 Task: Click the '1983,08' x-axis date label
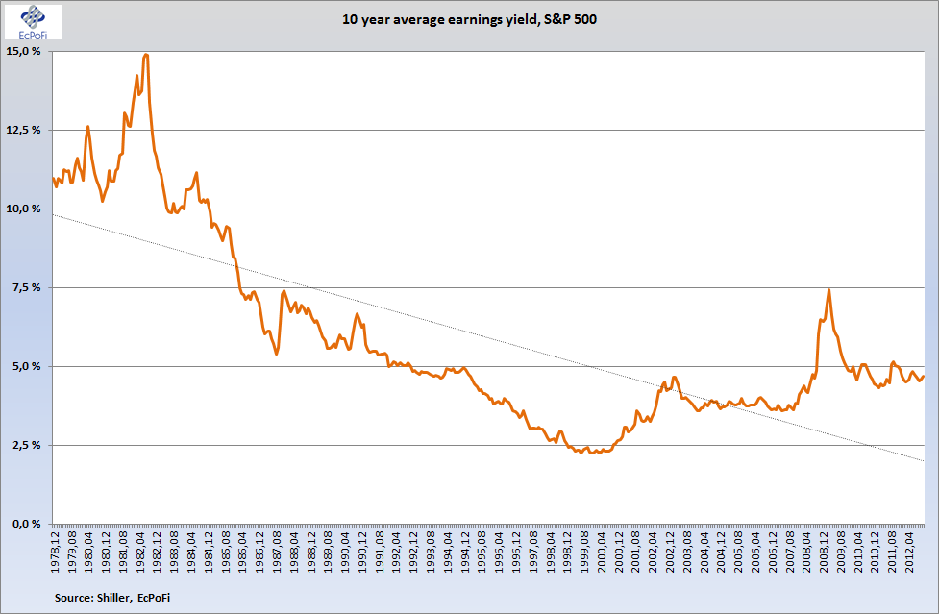[175, 552]
